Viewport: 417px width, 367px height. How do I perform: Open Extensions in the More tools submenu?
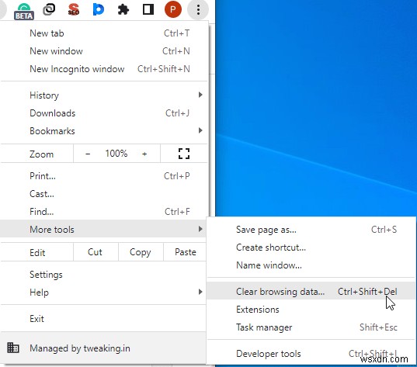[311, 310]
